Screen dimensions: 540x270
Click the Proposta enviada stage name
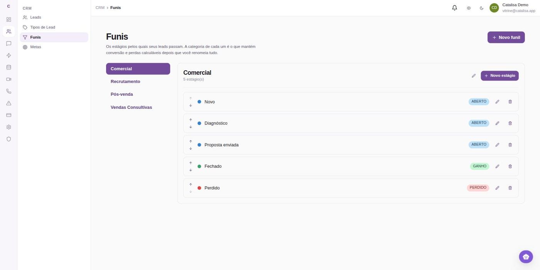tap(221, 145)
